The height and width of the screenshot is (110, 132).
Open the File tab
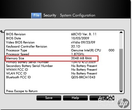point(36,15)
